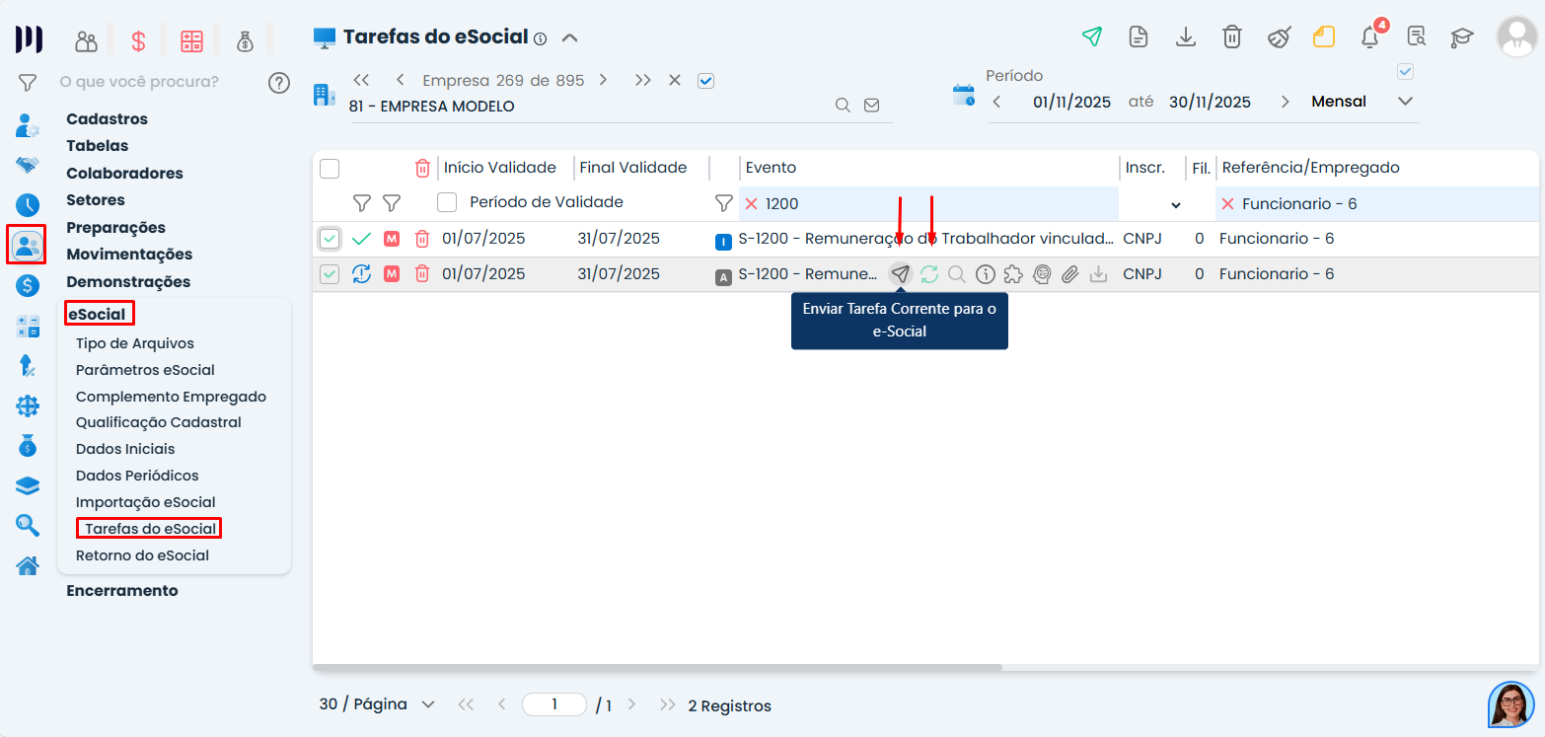Collapse header using chevron beside Tarefas do eSocial
This screenshot has width=1545, height=737.
pyautogui.click(x=569, y=38)
